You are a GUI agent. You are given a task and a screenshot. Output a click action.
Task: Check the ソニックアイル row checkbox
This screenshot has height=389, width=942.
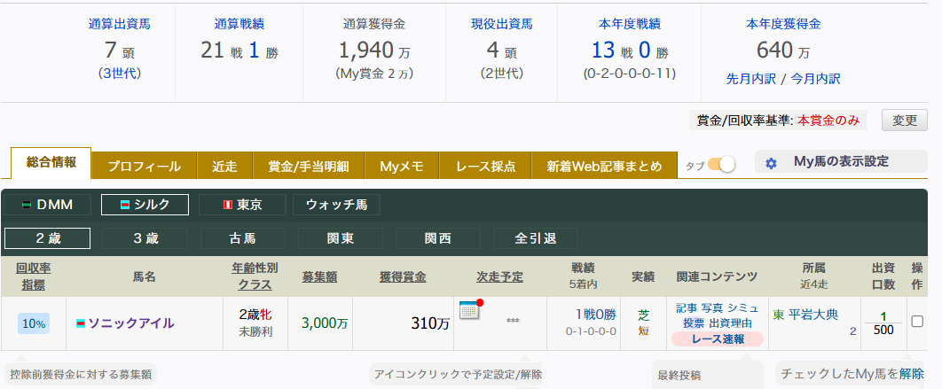tap(917, 321)
